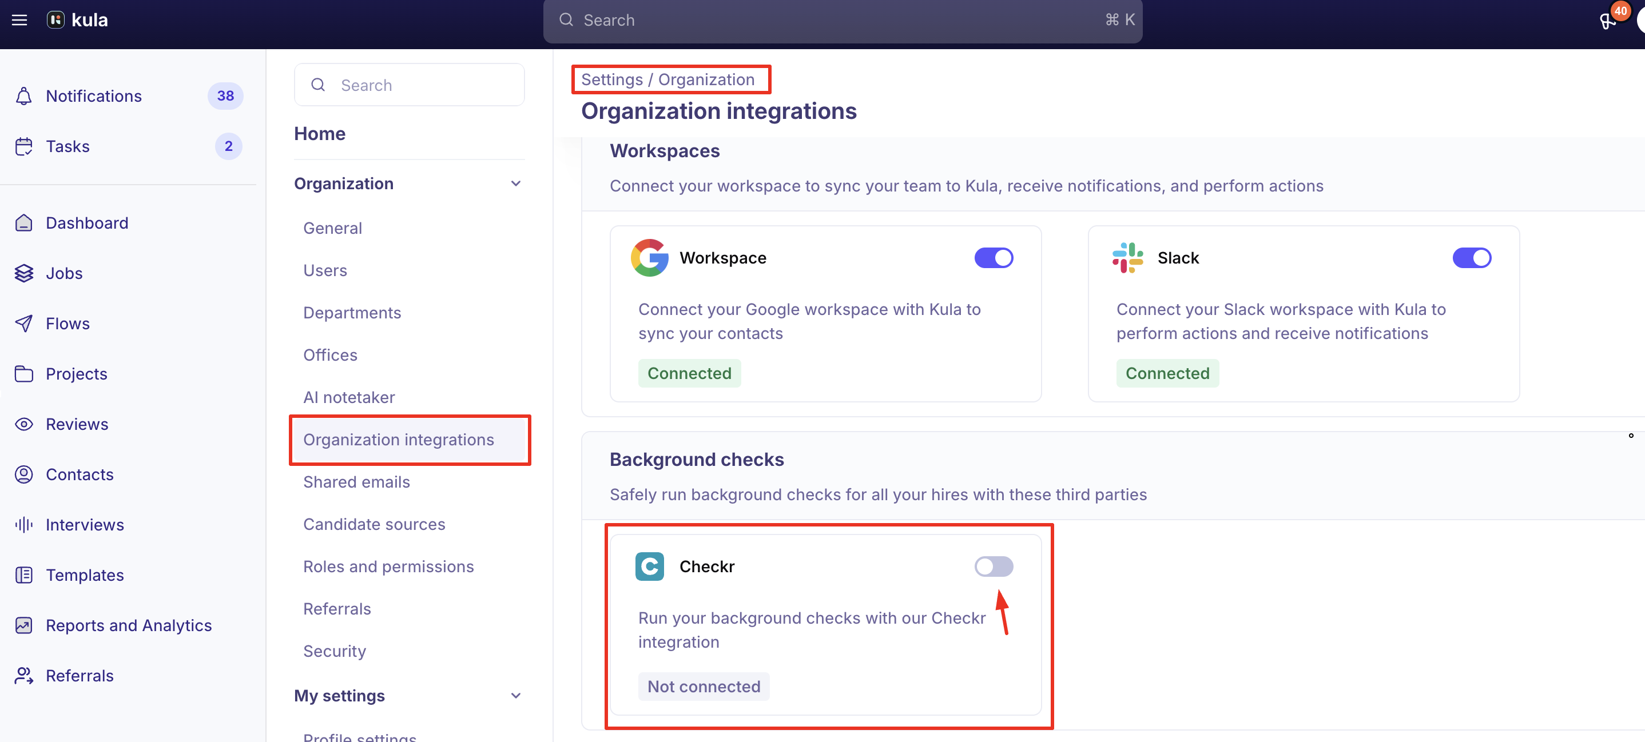Open the support chat icon with badge
The image size is (1645, 742).
click(x=1607, y=21)
